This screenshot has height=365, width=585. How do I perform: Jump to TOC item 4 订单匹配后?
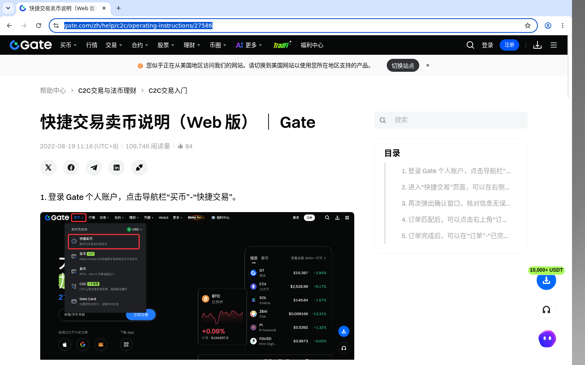click(x=454, y=219)
